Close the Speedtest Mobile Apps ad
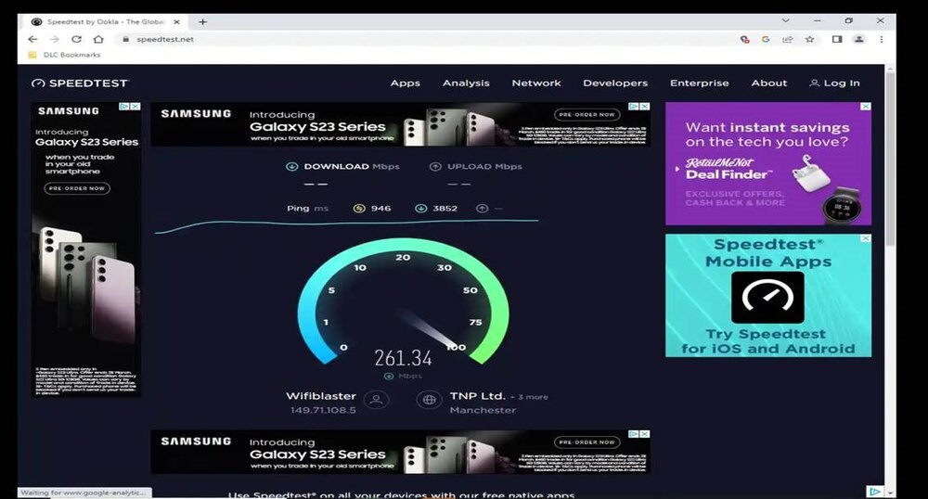The width and height of the screenshot is (928, 499). click(866, 238)
